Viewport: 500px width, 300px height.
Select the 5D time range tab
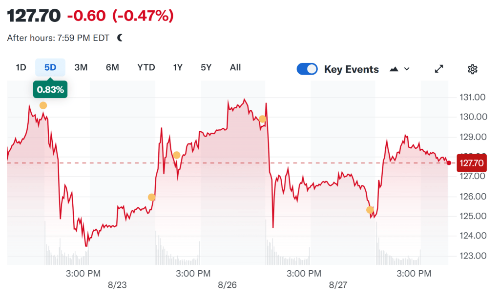(x=50, y=67)
